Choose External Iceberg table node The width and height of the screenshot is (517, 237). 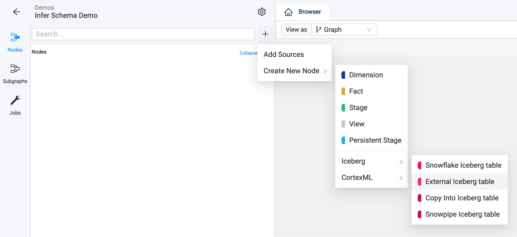point(460,182)
